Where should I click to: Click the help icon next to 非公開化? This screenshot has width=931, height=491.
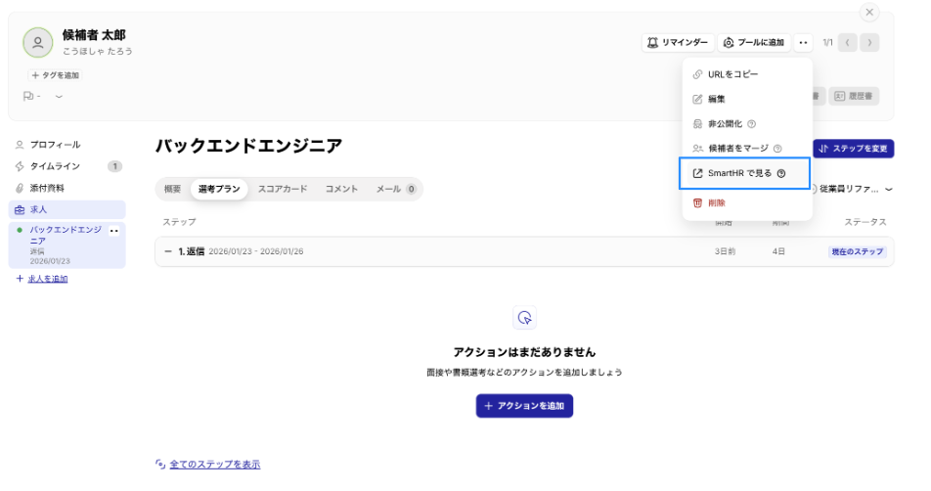click(x=751, y=124)
